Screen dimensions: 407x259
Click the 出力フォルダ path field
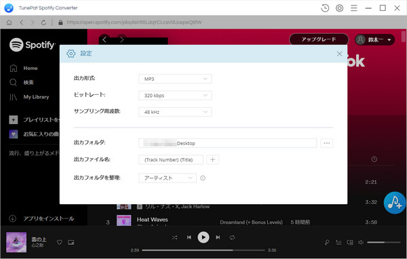[x=228, y=143]
